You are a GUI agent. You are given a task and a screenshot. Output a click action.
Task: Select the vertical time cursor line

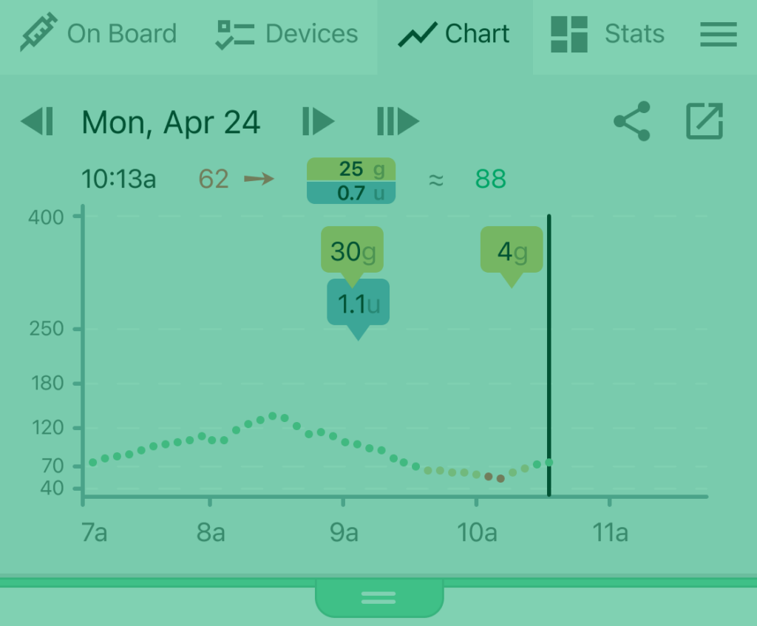(x=549, y=355)
